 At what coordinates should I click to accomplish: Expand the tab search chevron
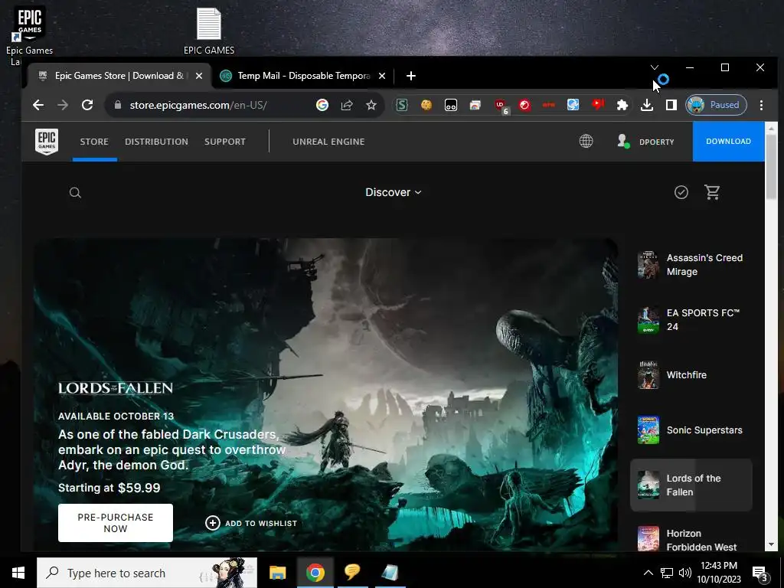point(654,67)
